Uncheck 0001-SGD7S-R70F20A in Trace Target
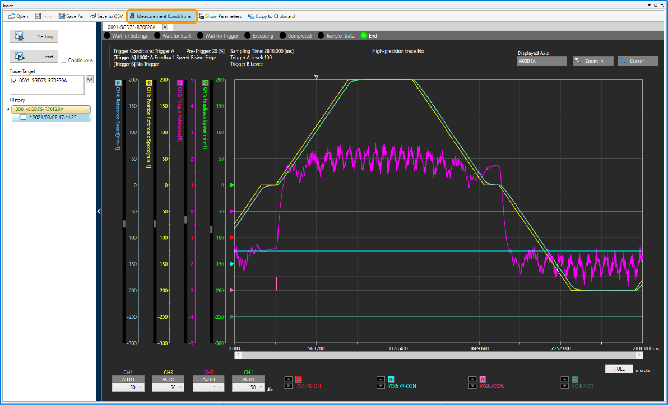Viewport: 668px width, 405px height. (x=15, y=81)
